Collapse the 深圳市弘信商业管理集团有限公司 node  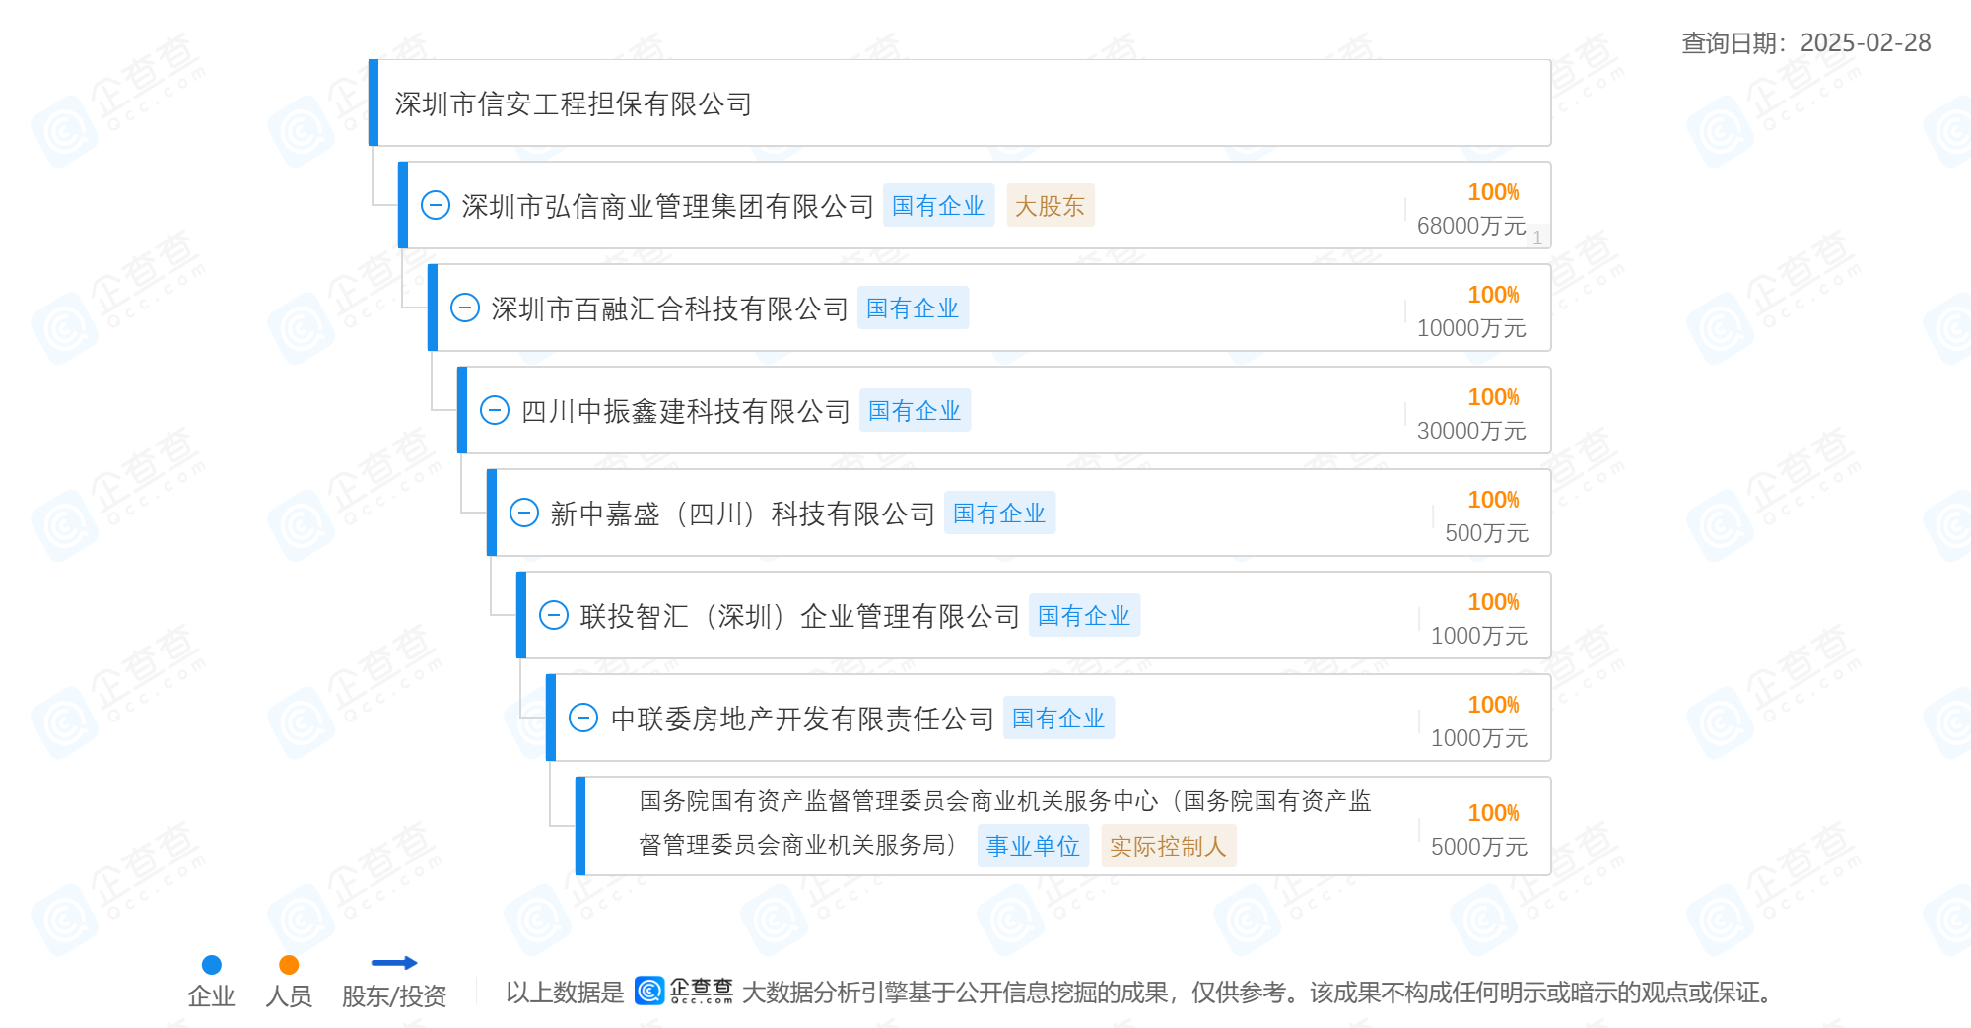tap(435, 205)
